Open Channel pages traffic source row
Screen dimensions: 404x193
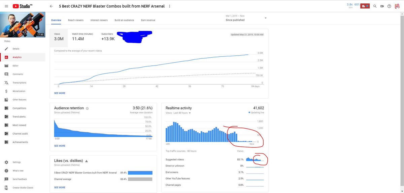pyautogui.click(x=215, y=185)
